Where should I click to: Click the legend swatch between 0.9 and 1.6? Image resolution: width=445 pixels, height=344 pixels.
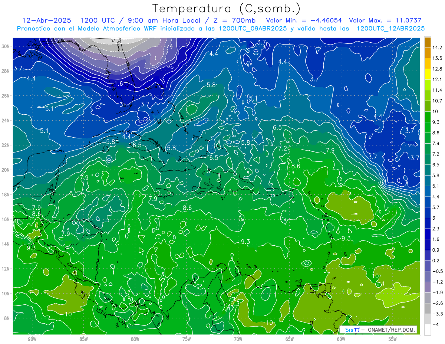click(428, 245)
